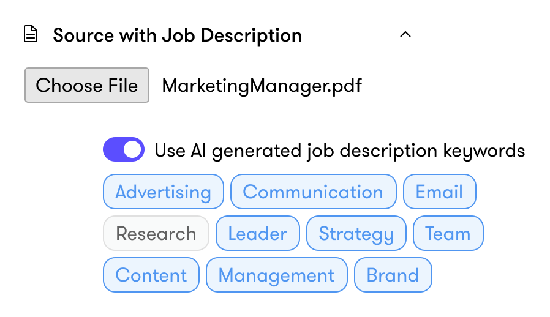Click the upward chevron arrow icon

tap(405, 34)
